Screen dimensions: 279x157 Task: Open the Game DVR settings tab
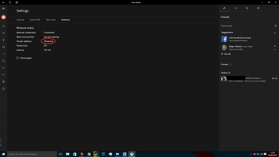[x=35, y=20]
